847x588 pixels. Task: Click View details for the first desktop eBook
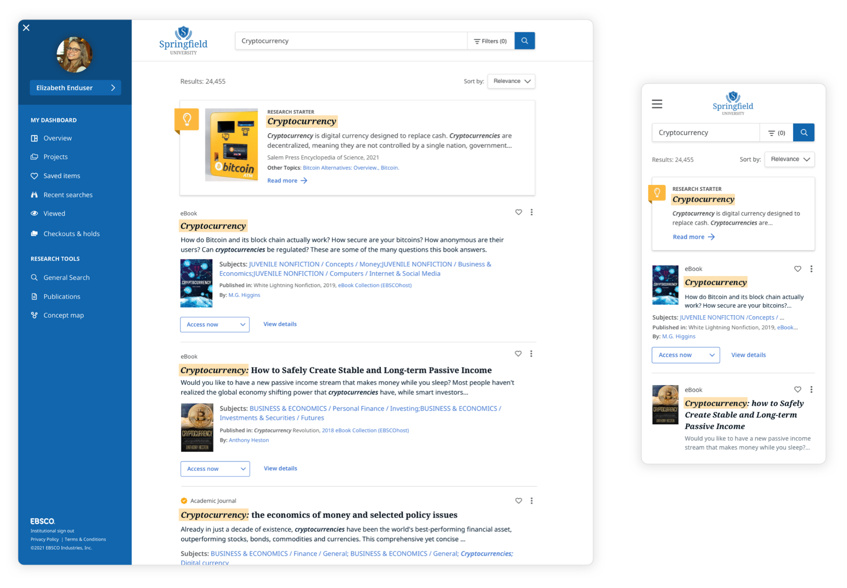280,324
